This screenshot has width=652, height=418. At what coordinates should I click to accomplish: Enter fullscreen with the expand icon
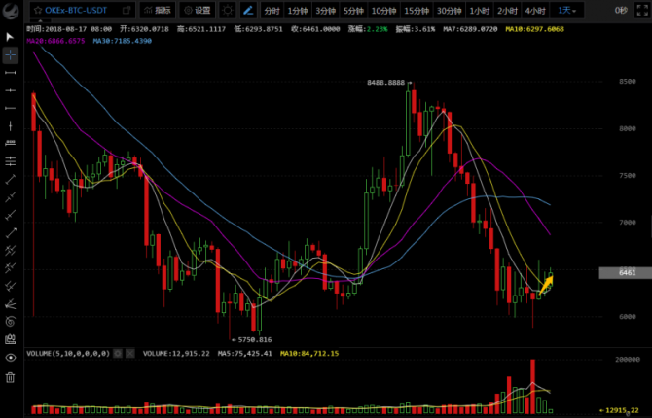tap(642, 11)
